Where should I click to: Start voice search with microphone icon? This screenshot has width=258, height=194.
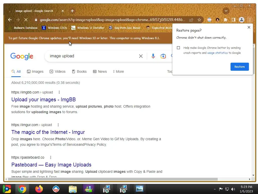[x=153, y=56]
